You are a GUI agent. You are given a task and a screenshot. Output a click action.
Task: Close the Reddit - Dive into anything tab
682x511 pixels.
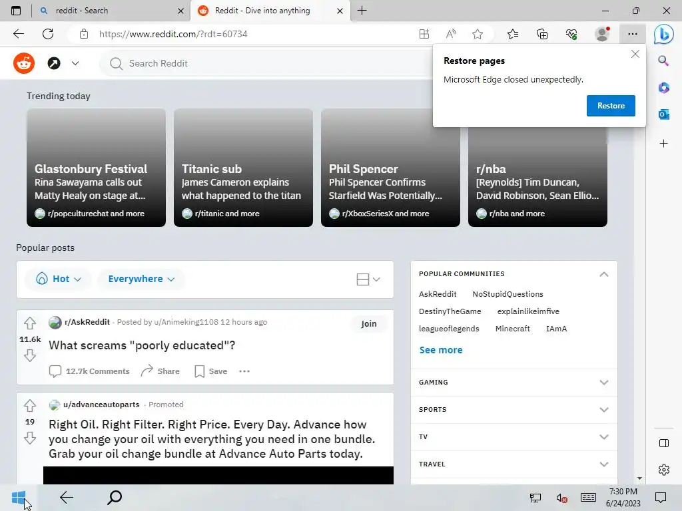340,11
